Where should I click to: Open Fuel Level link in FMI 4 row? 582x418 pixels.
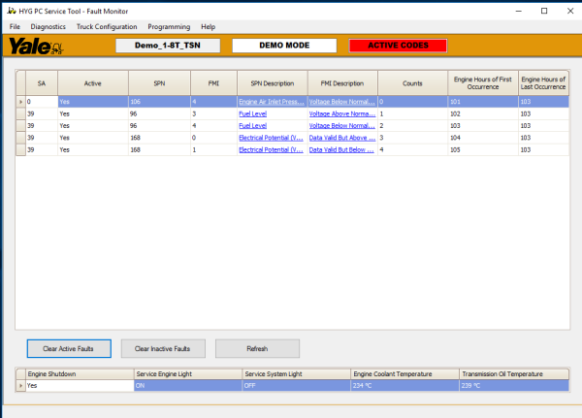pyautogui.click(x=253, y=126)
